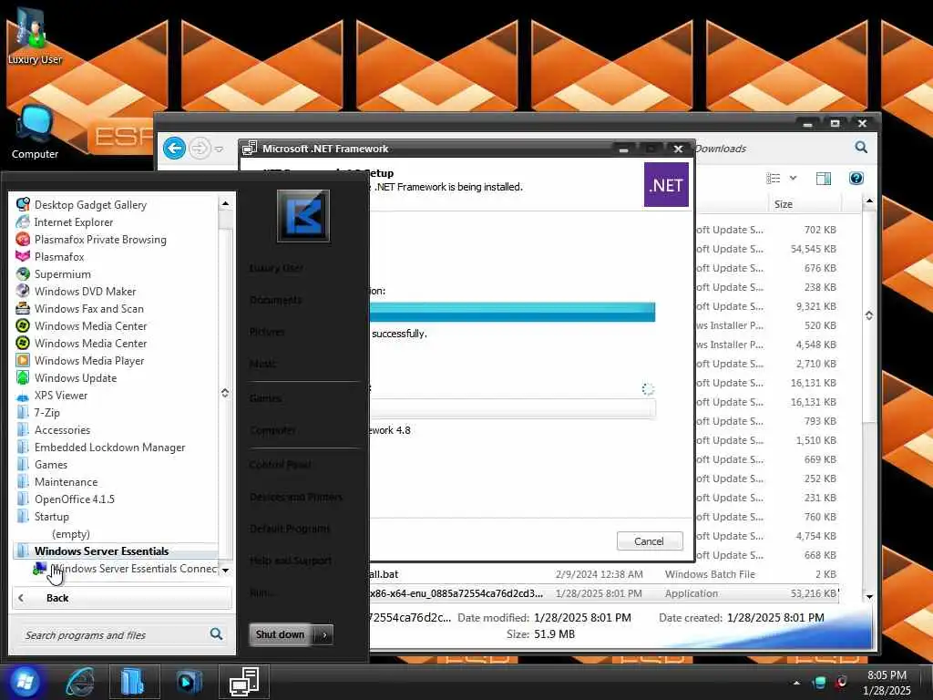Change the view using the view icon

(774, 178)
